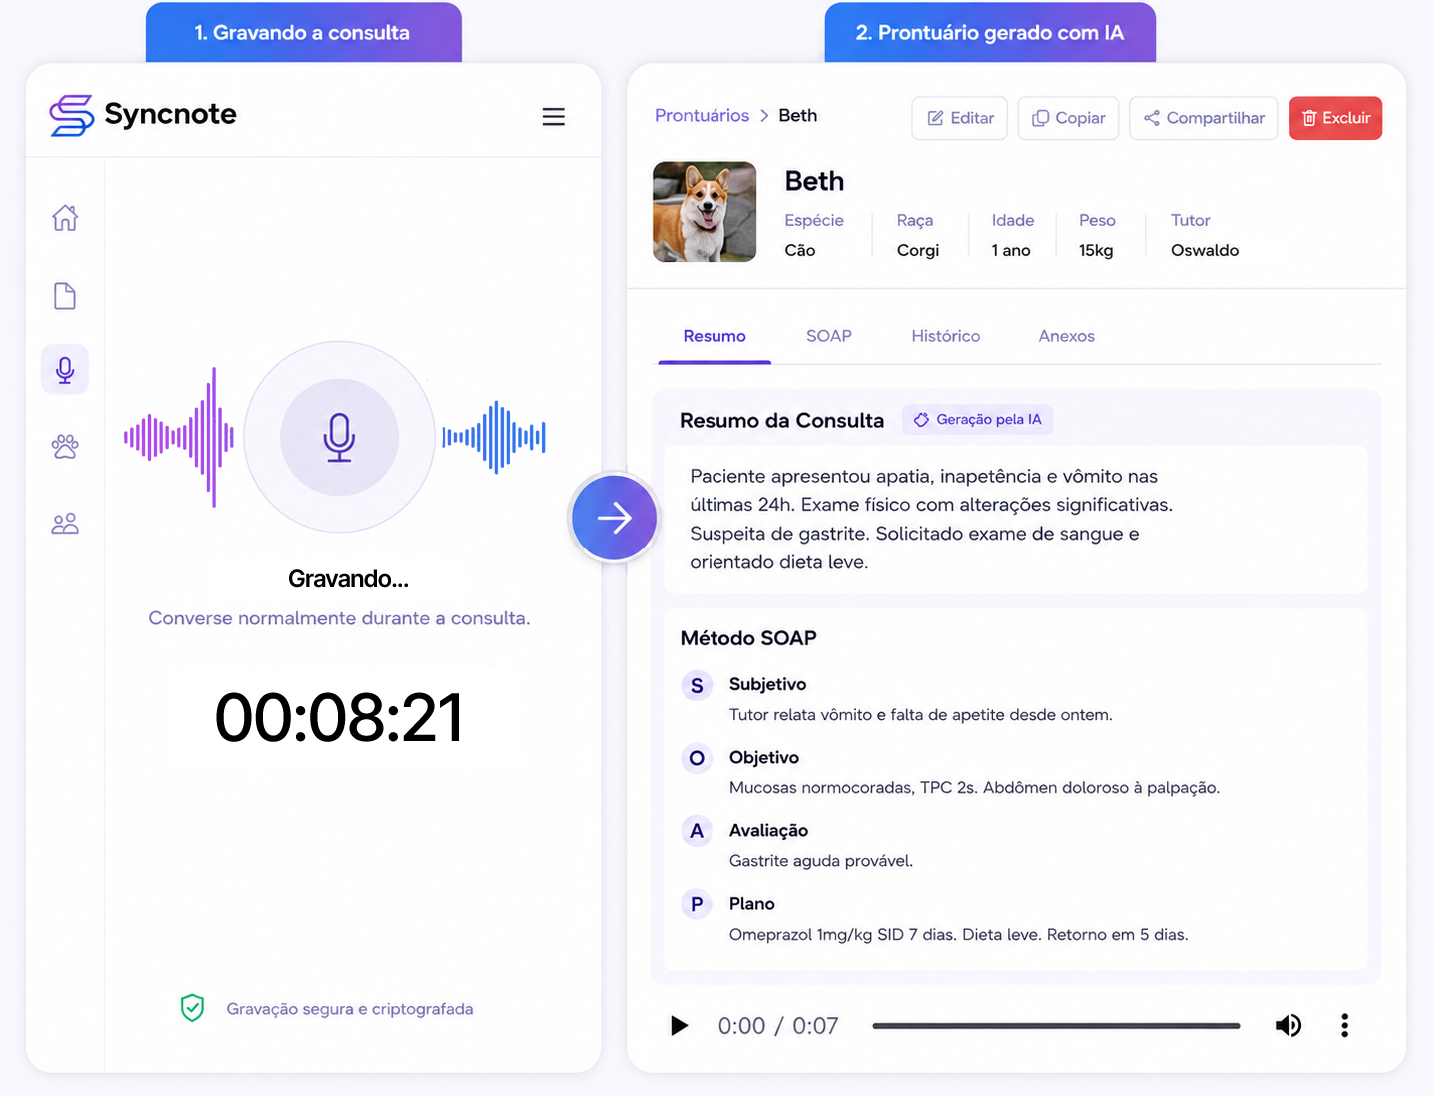Screen dimensions: 1433x1096
Task: Open the pets paw sidebar icon
Action: pos(65,446)
